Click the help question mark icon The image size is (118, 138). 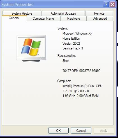tap(106, 4)
